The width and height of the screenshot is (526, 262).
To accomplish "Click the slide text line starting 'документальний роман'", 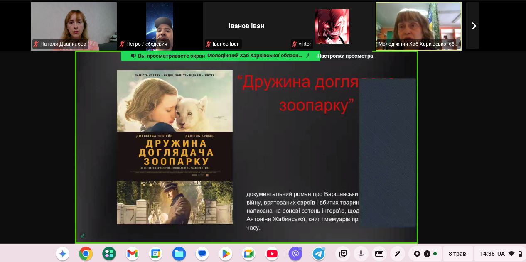I will [303, 194].
